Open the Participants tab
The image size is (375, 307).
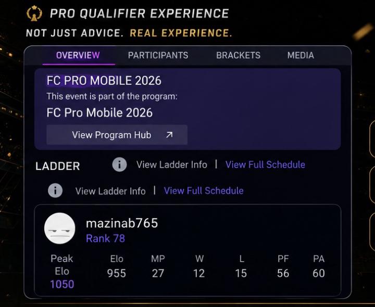point(158,55)
